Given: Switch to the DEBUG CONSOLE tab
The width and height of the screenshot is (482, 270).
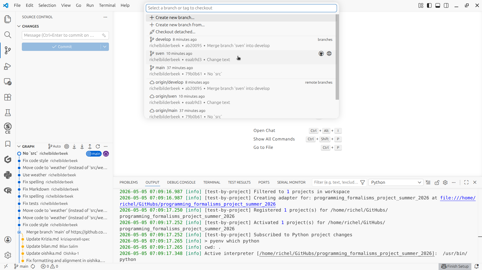Looking at the screenshot, I should click(x=181, y=182).
